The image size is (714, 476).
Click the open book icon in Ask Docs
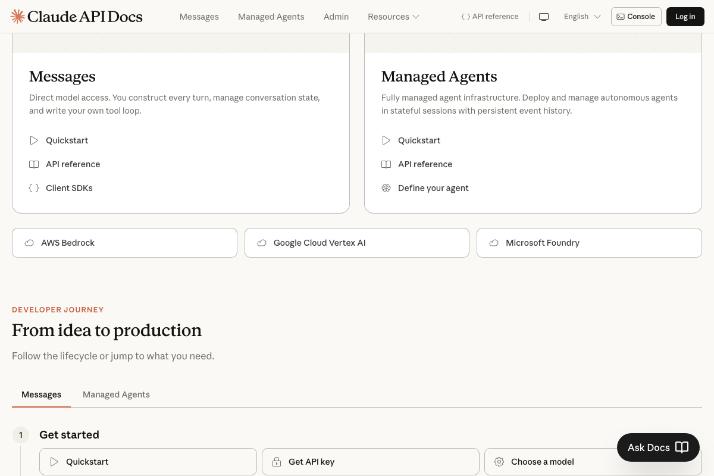682,447
